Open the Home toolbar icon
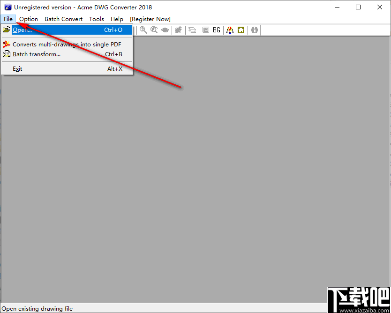 [241, 30]
